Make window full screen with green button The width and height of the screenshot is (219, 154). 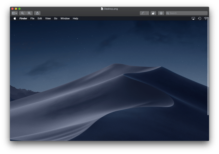[20, 9]
